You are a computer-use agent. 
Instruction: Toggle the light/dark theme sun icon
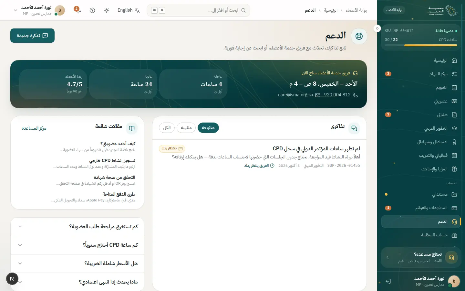(107, 10)
